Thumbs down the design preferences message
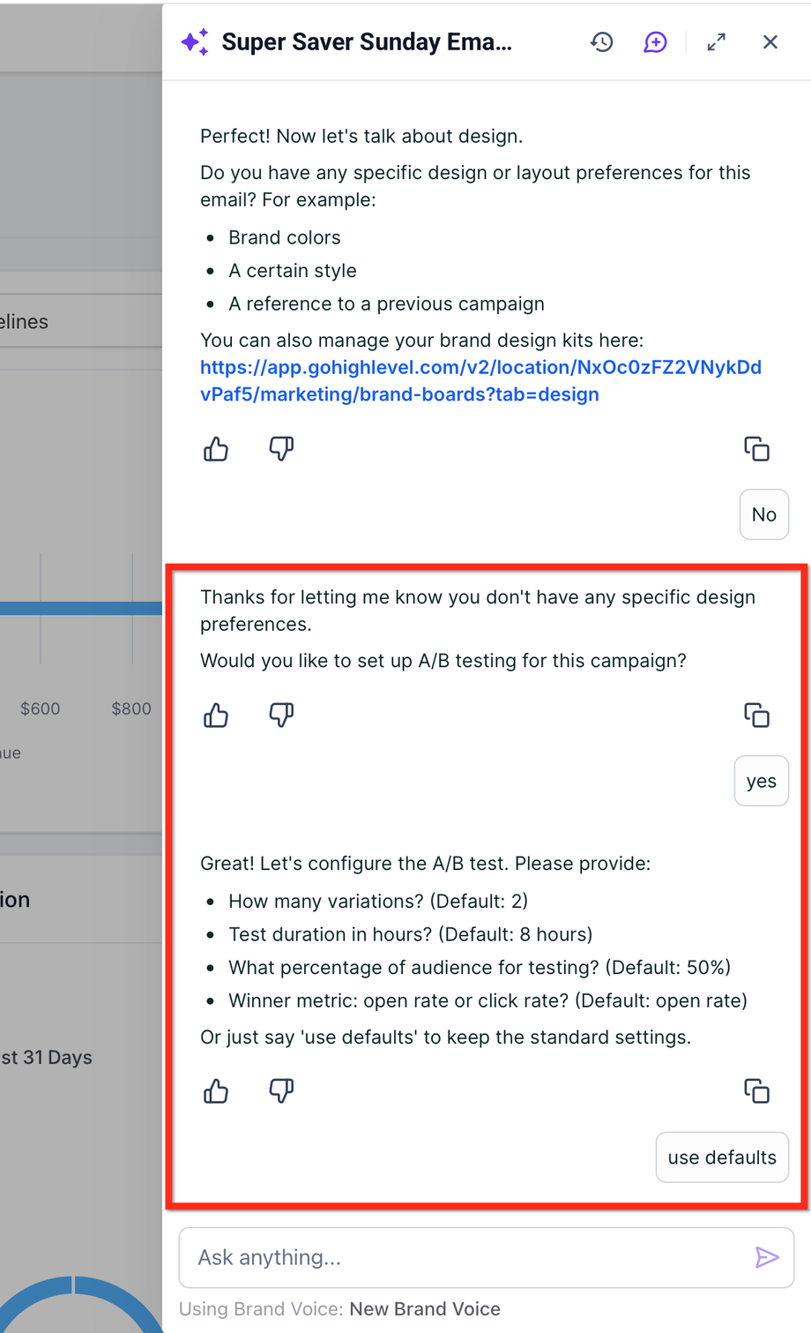The image size is (811, 1333). [281, 449]
